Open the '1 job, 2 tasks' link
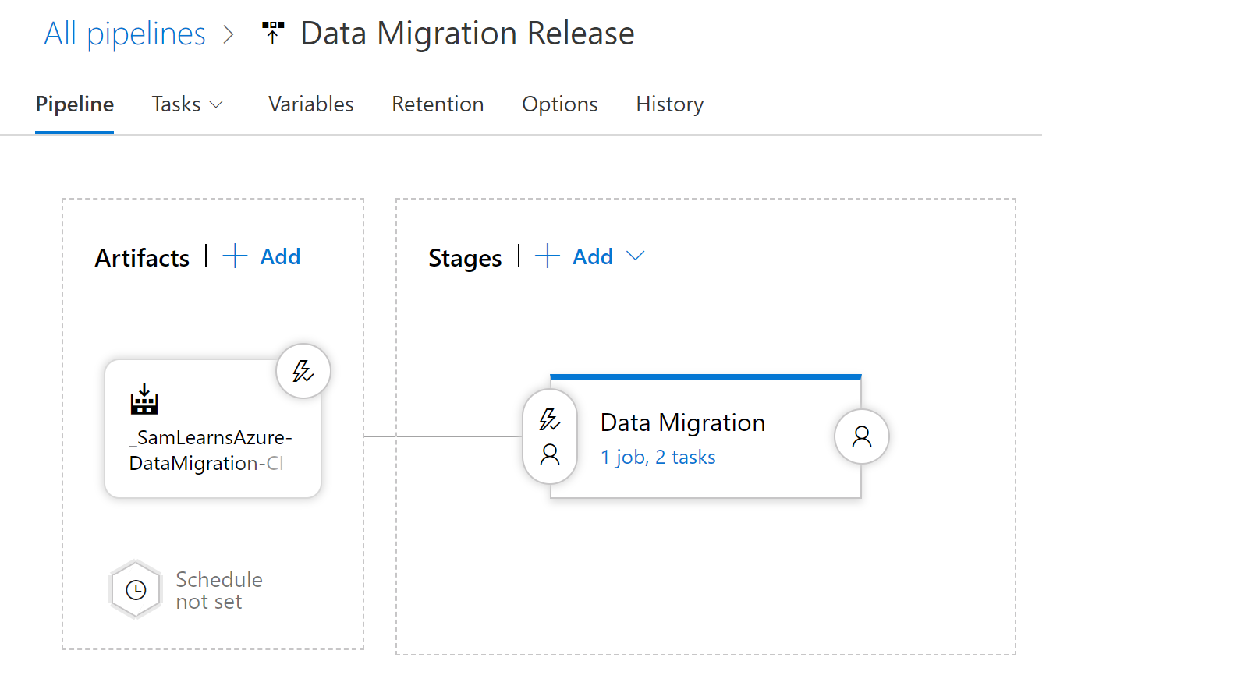1248x689 pixels. click(x=658, y=458)
